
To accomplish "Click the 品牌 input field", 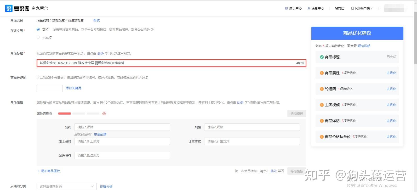I will (x=122, y=127).
